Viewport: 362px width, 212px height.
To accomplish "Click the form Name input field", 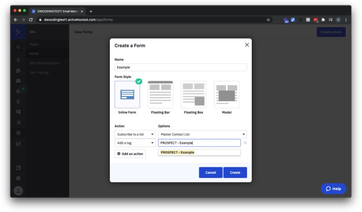I will [x=180, y=67].
